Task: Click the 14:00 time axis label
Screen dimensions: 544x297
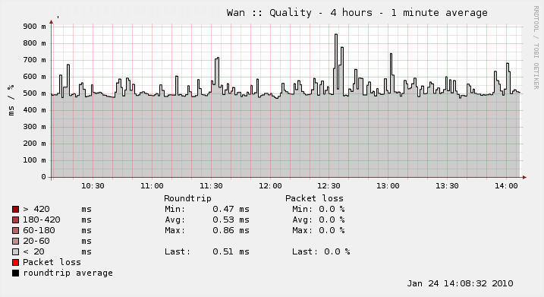Action: 506,186
